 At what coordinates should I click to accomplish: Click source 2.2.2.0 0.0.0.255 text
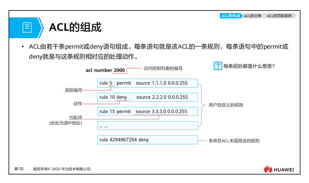(162, 97)
